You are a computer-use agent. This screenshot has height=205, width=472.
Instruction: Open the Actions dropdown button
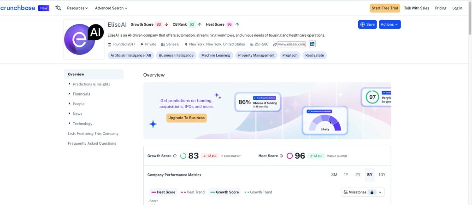pyautogui.click(x=389, y=25)
